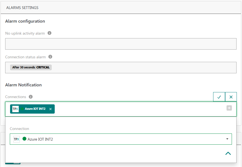Click the No uplink activity alarm field
The width and height of the screenshot is (242, 167).
(121, 44)
